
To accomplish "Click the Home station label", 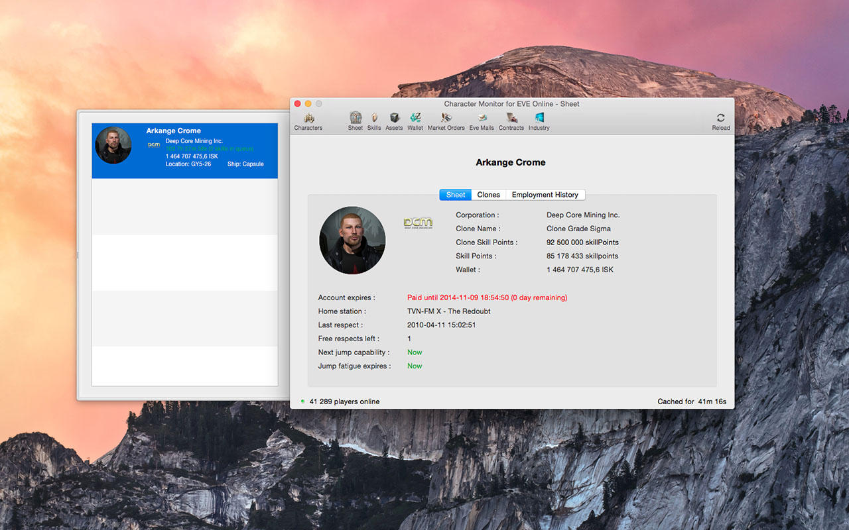I will click(342, 311).
